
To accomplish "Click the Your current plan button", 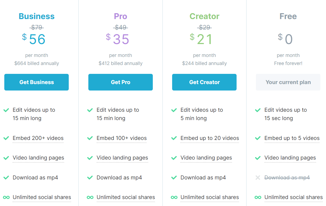I will [x=288, y=82].
